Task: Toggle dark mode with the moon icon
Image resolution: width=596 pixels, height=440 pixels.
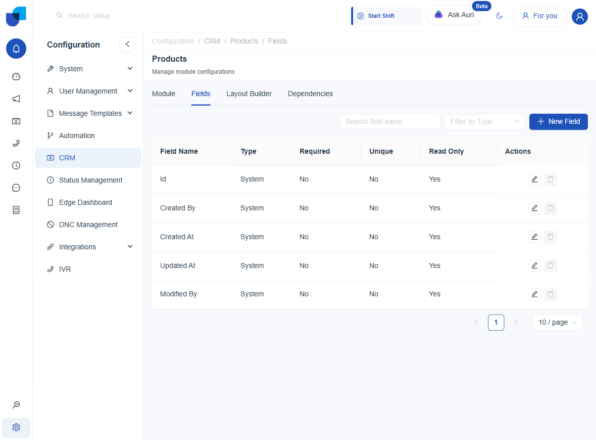Action: pyautogui.click(x=500, y=16)
